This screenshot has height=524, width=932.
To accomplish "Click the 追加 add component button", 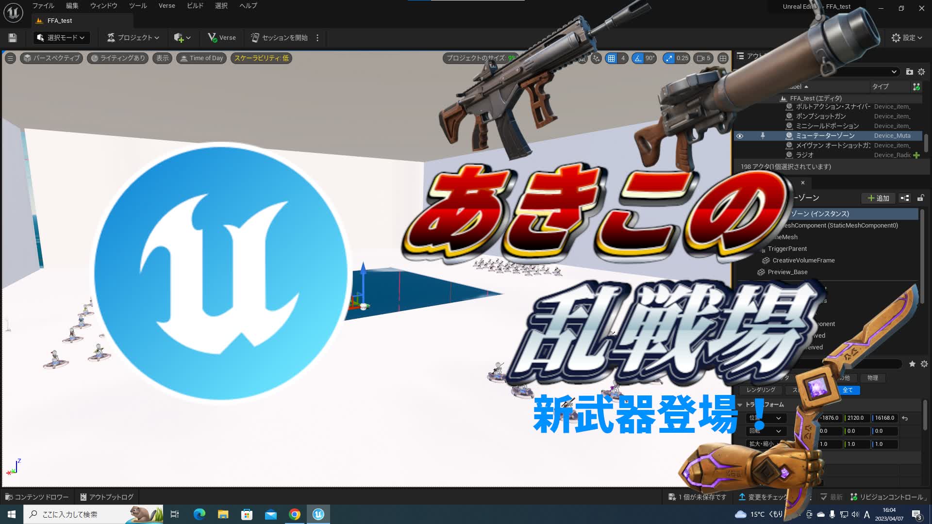I will pos(879,198).
